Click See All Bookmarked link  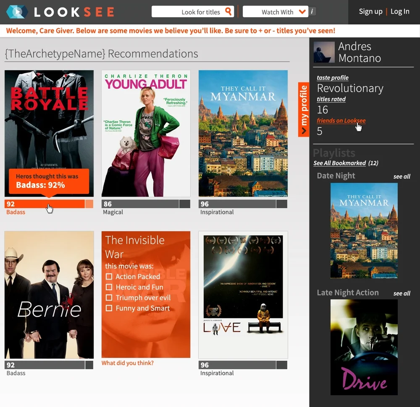339,163
